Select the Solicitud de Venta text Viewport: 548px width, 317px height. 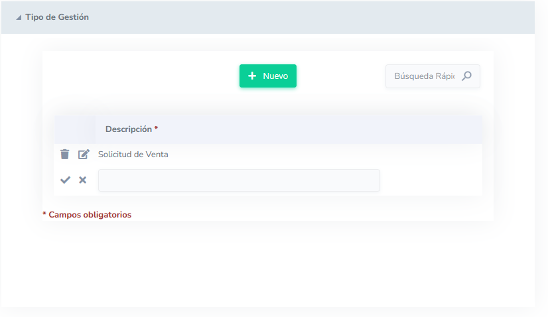133,155
